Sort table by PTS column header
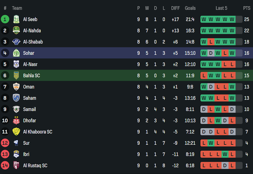Viewport: 253px width, 174px height. (247, 8)
